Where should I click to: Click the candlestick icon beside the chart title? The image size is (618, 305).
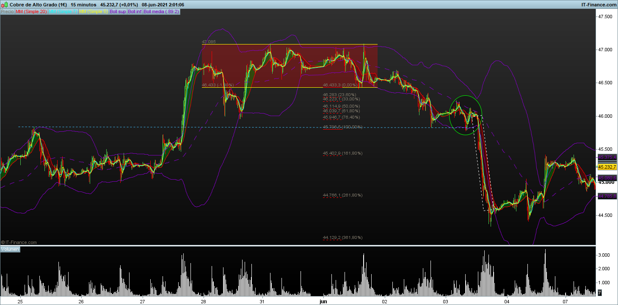click(4, 4)
